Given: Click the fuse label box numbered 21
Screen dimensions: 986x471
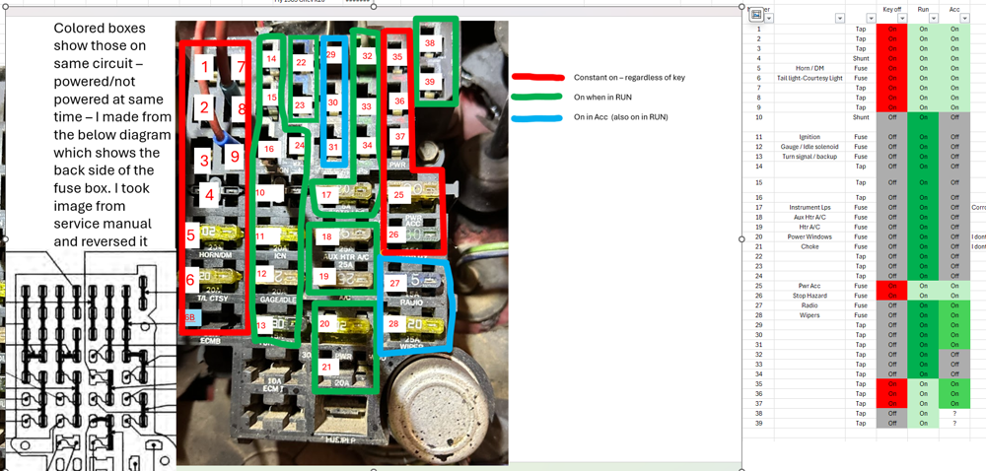Looking at the screenshot, I should click(x=326, y=367).
